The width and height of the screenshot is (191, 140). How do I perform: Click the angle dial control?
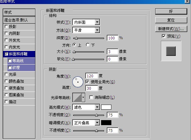click(x=78, y=82)
